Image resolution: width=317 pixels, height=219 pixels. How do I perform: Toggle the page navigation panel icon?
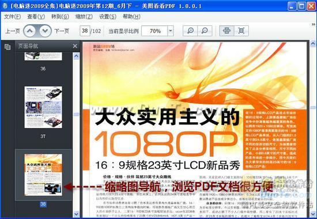click(x=7, y=47)
